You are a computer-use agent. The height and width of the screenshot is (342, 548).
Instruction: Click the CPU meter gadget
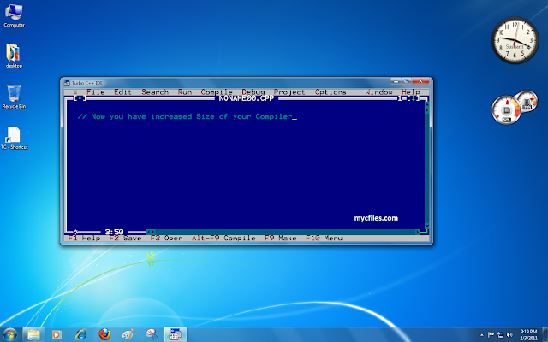coord(506,110)
